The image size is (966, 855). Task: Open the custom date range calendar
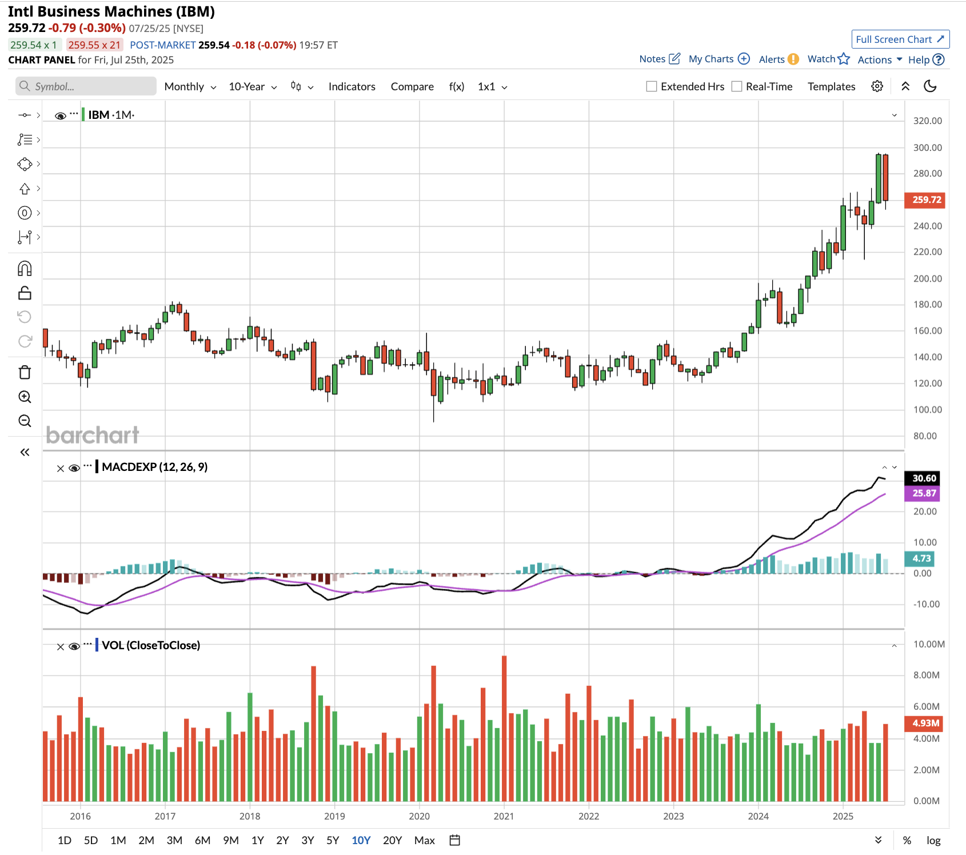455,840
